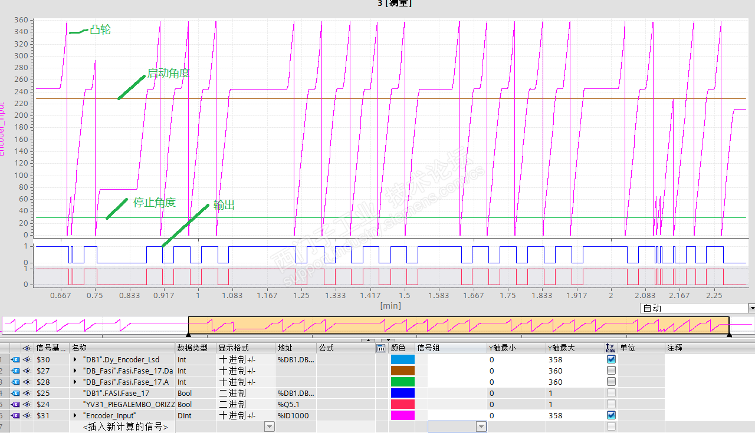Screen dimensions: 755x433
Task: Click the purple tag icon in the $24 row
Action: 16,404
